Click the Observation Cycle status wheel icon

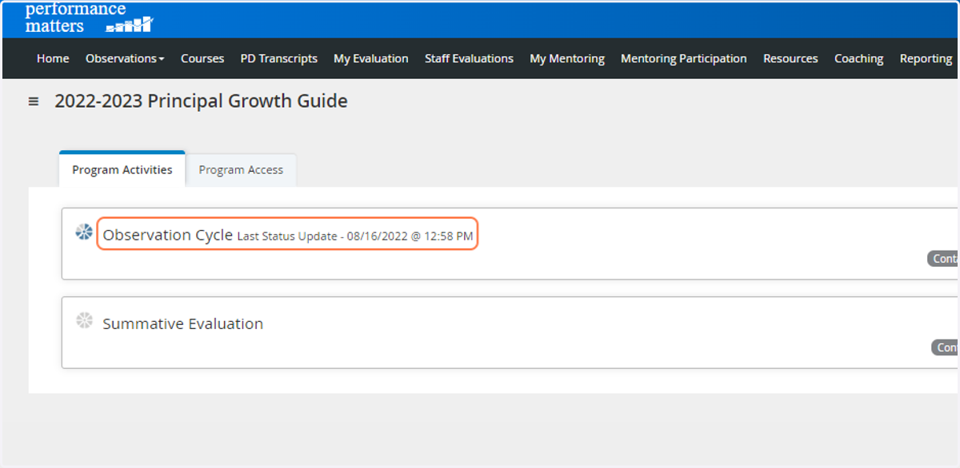84,232
